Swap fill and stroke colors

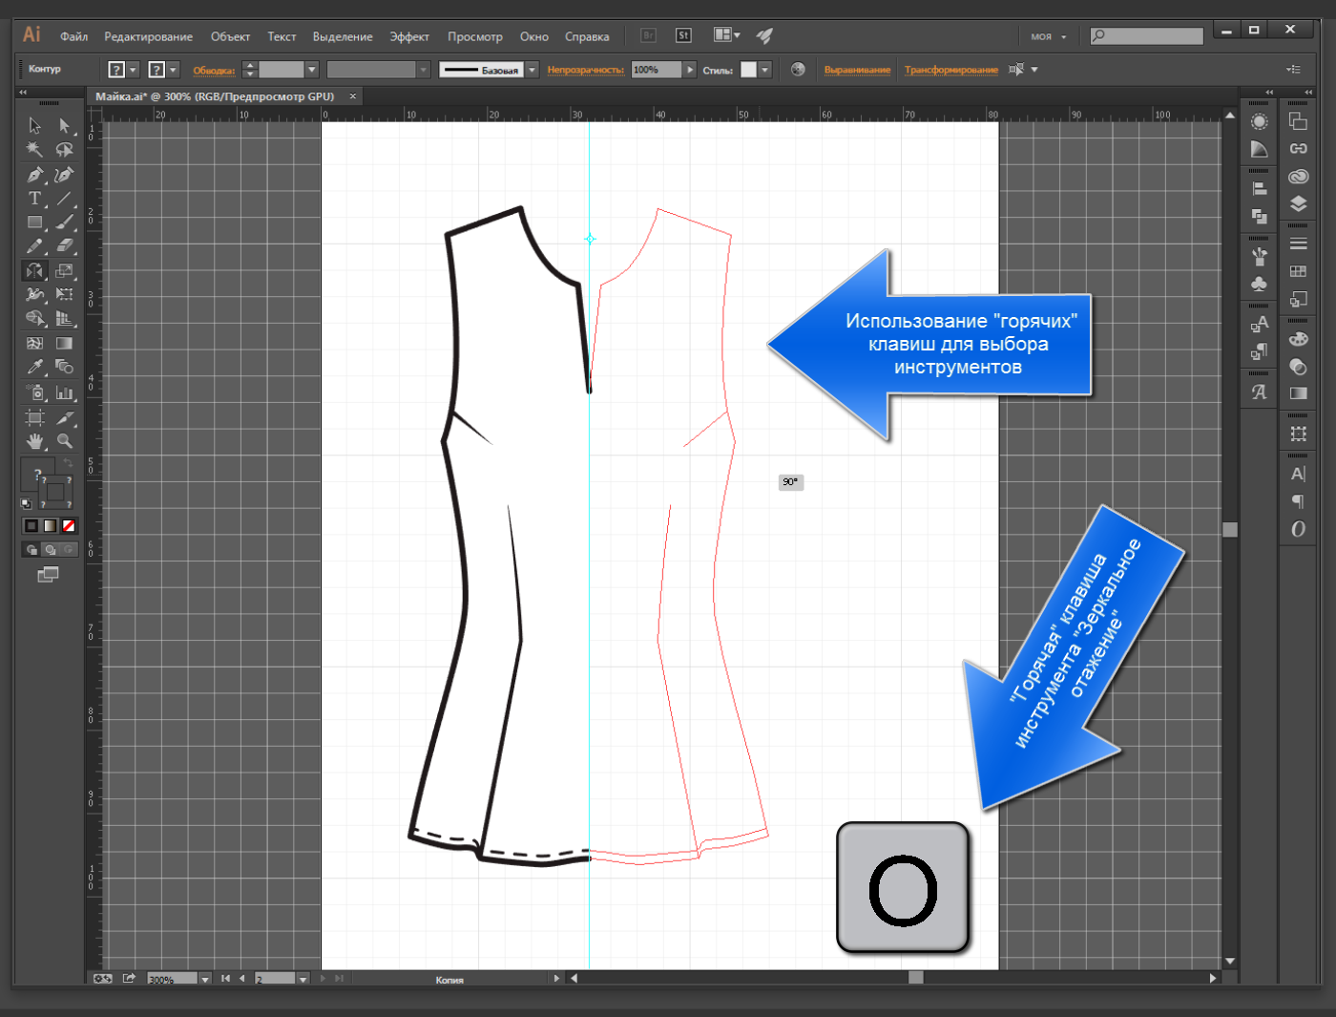point(68,463)
